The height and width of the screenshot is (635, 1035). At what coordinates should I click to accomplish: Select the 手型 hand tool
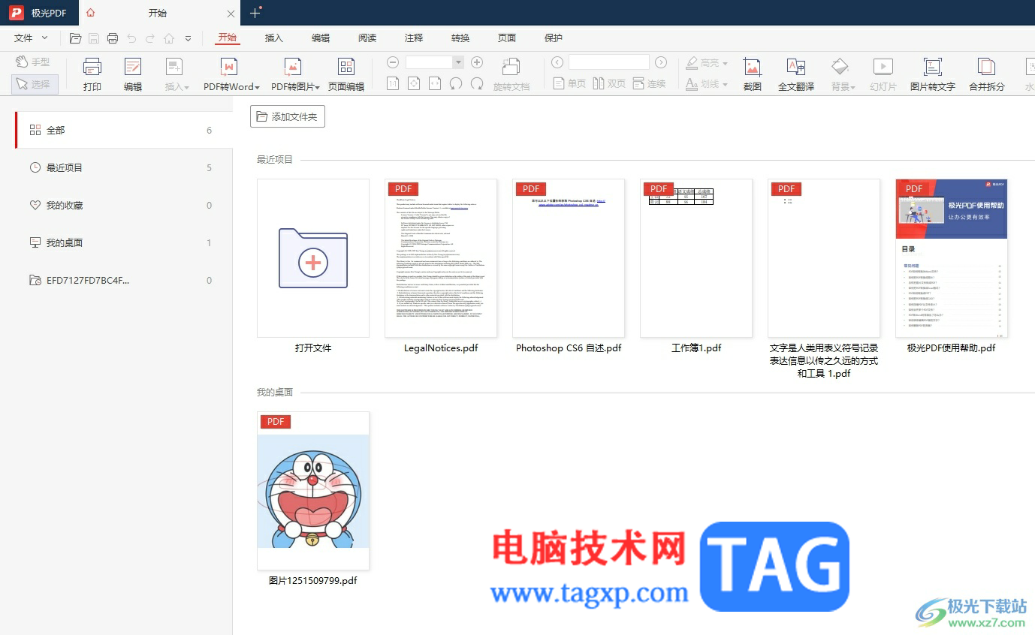point(34,62)
